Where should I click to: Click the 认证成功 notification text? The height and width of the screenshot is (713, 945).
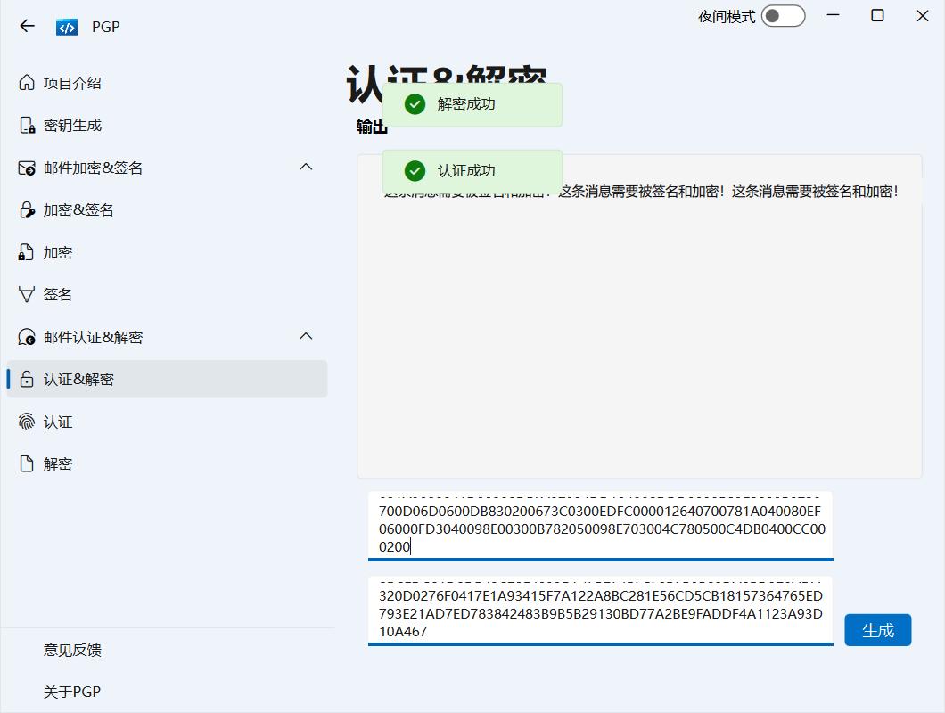point(466,171)
